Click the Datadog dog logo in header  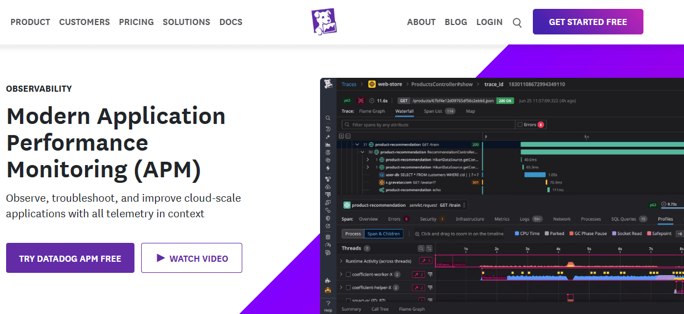(x=324, y=22)
